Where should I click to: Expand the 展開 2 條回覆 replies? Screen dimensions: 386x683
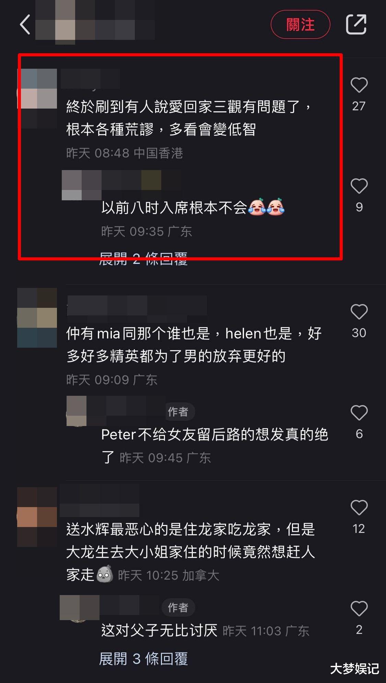click(x=143, y=259)
